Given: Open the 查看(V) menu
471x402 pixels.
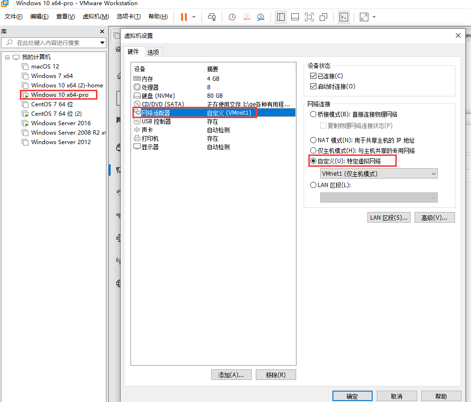Looking at the screenshot, I should point(65,17).
